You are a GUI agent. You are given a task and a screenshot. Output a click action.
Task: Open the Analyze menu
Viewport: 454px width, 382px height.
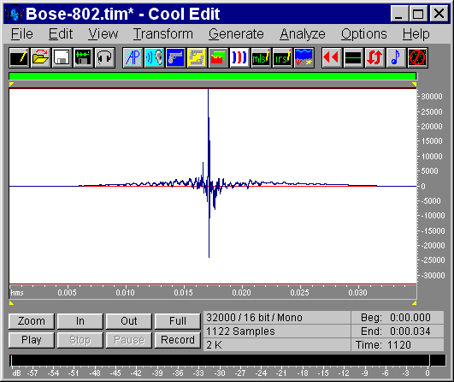[303, 34]
